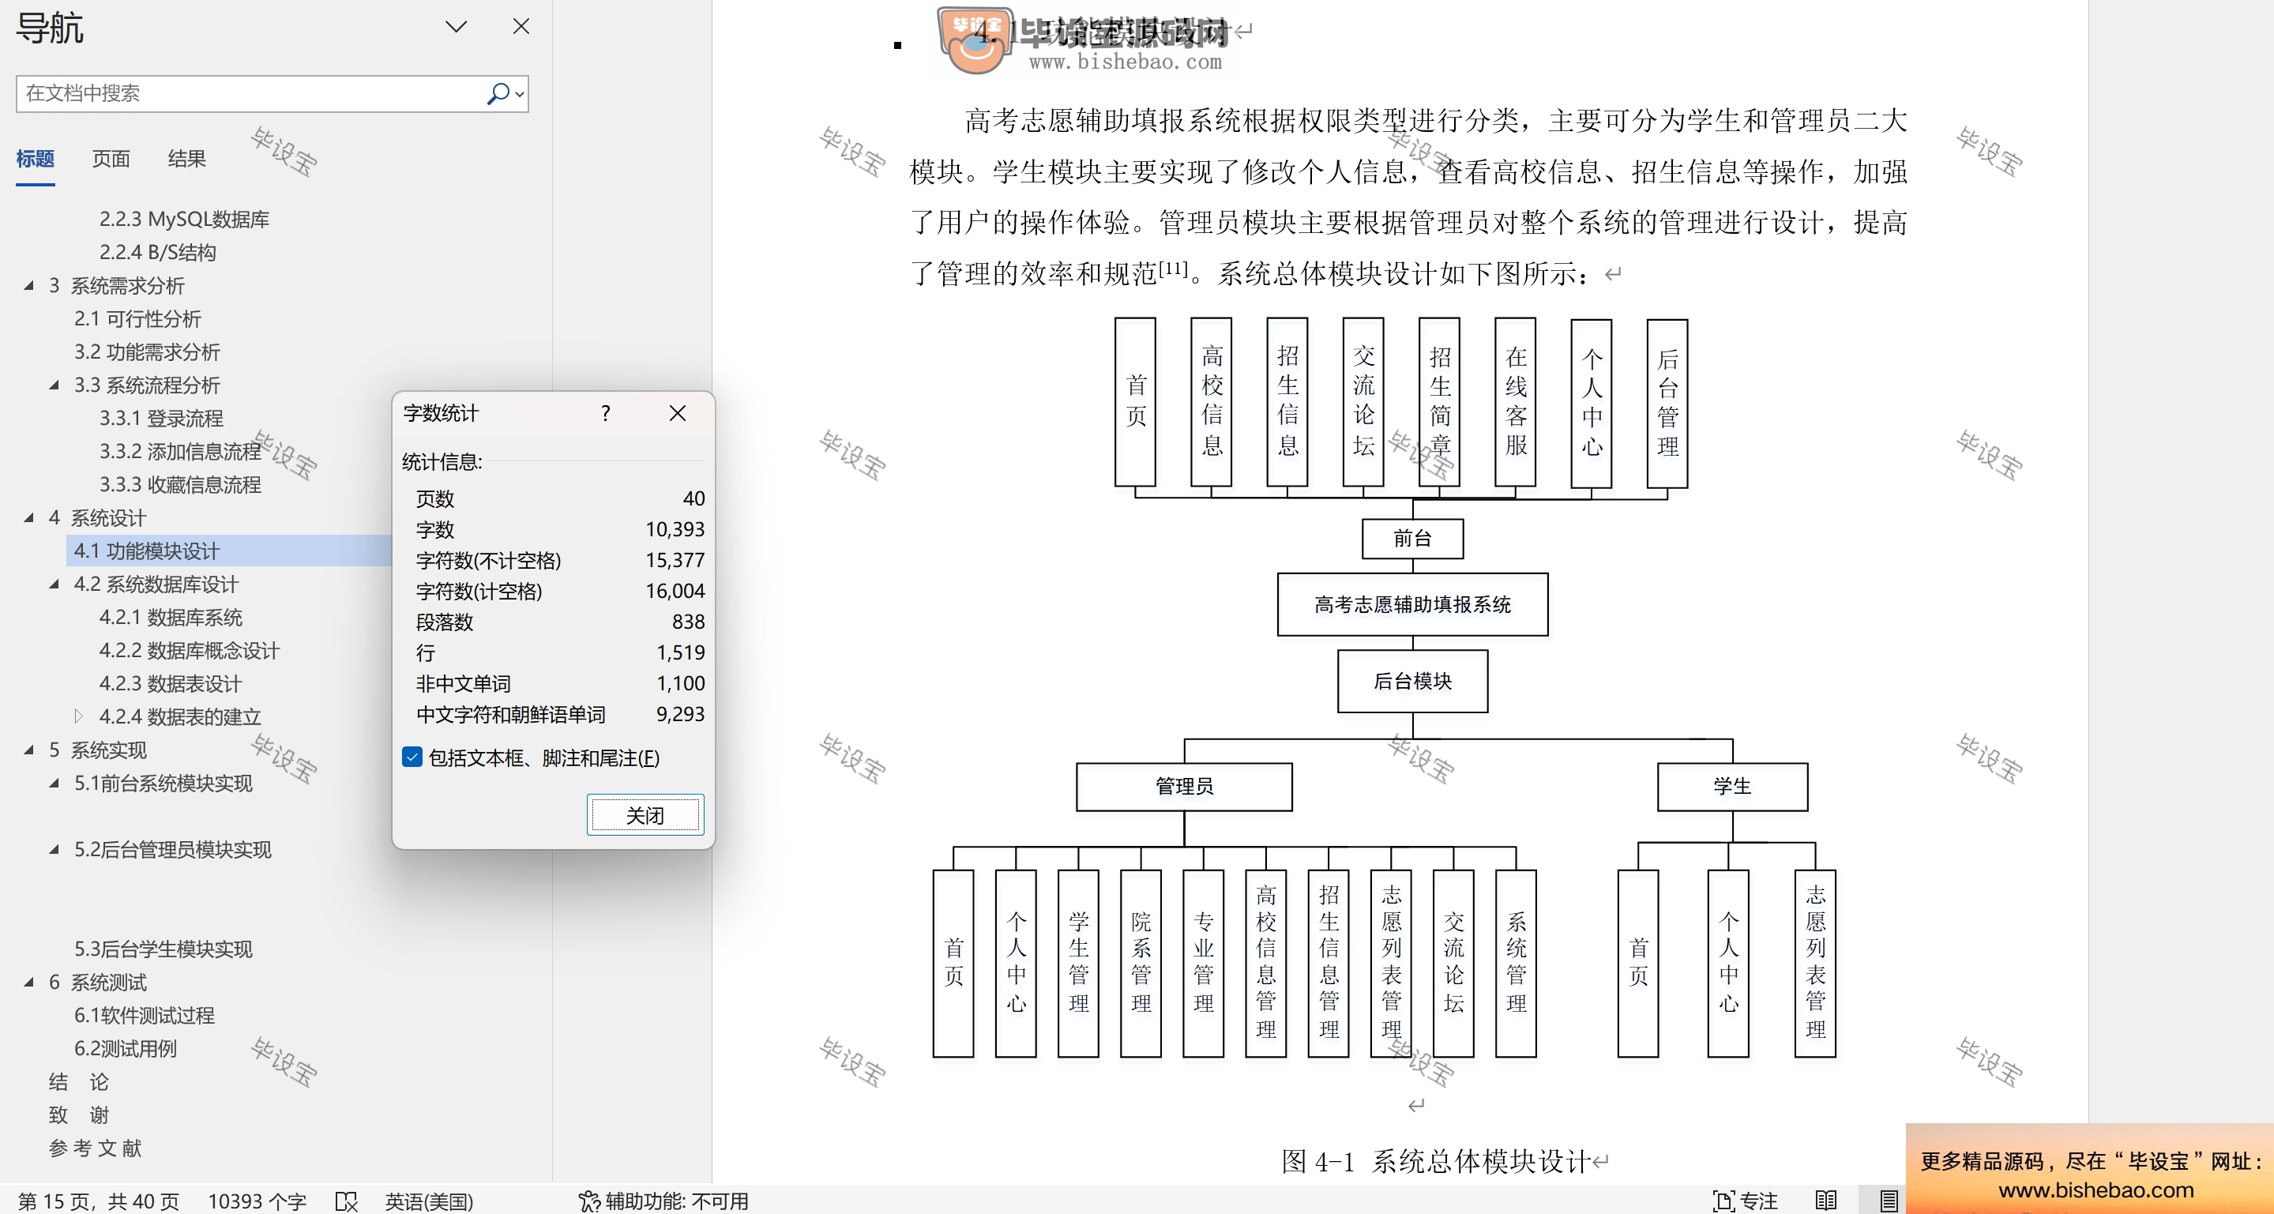Screen dimensions: 2274x1214
Task: Collapse the 3.3 系统流程分析 heading
Action: (x=55, y=385)
